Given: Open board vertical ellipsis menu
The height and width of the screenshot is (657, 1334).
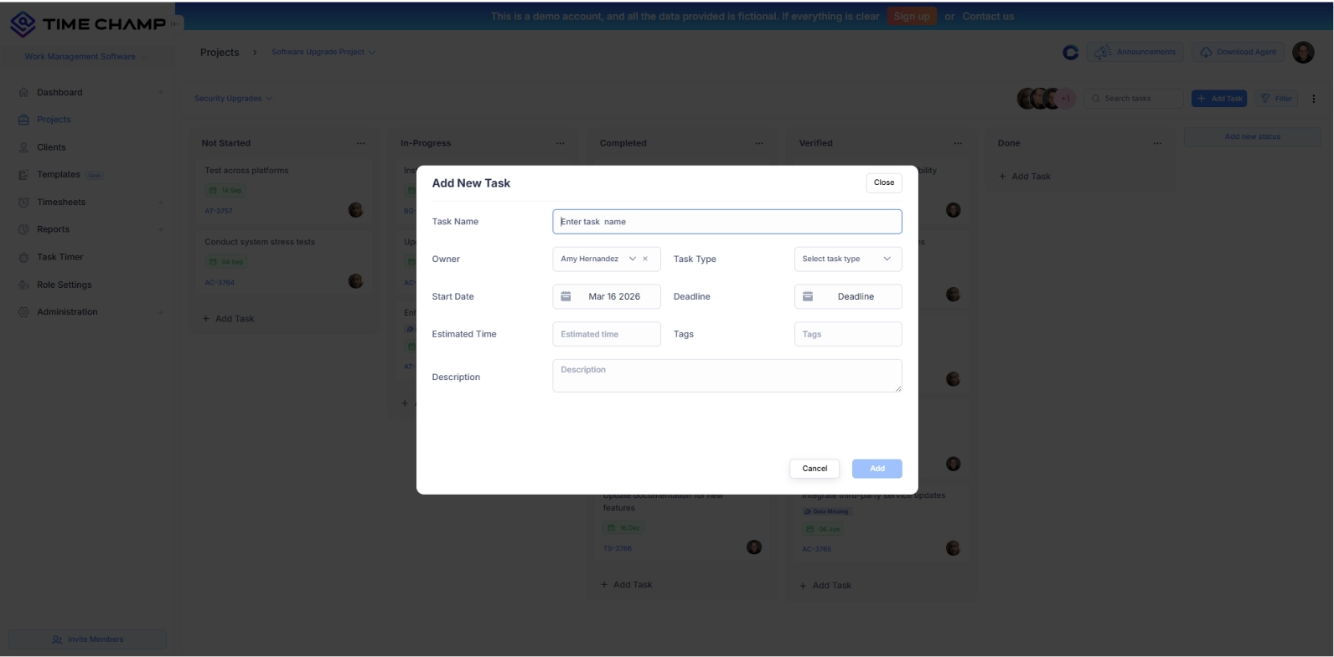Looking at the screenshot, I should tap(1313, 99).
